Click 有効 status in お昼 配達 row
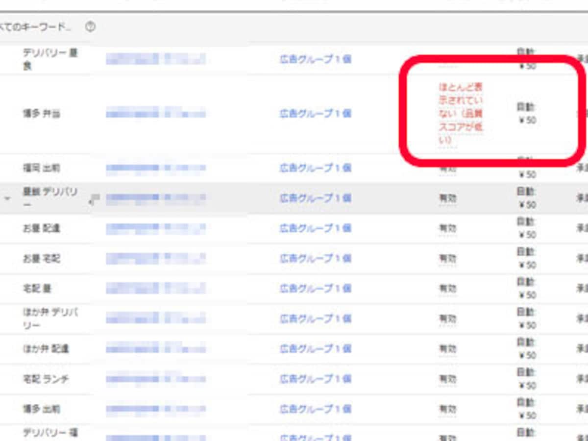Viewport: 588px width, 441px height. point(447,228)
